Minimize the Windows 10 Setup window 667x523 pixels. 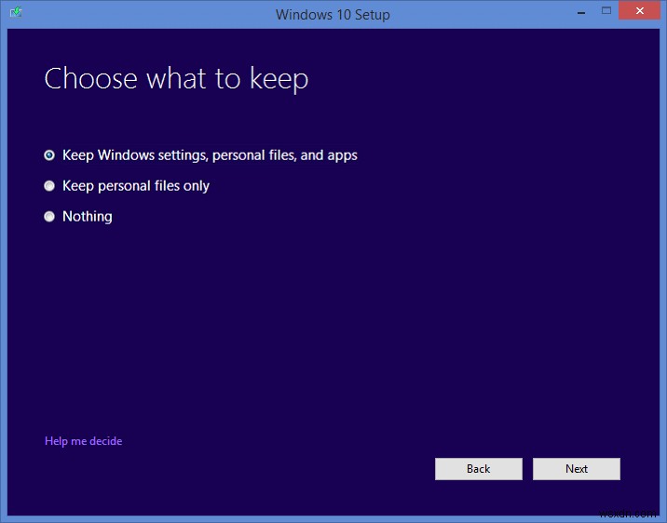pyautogui.click(x=581, y=11)
